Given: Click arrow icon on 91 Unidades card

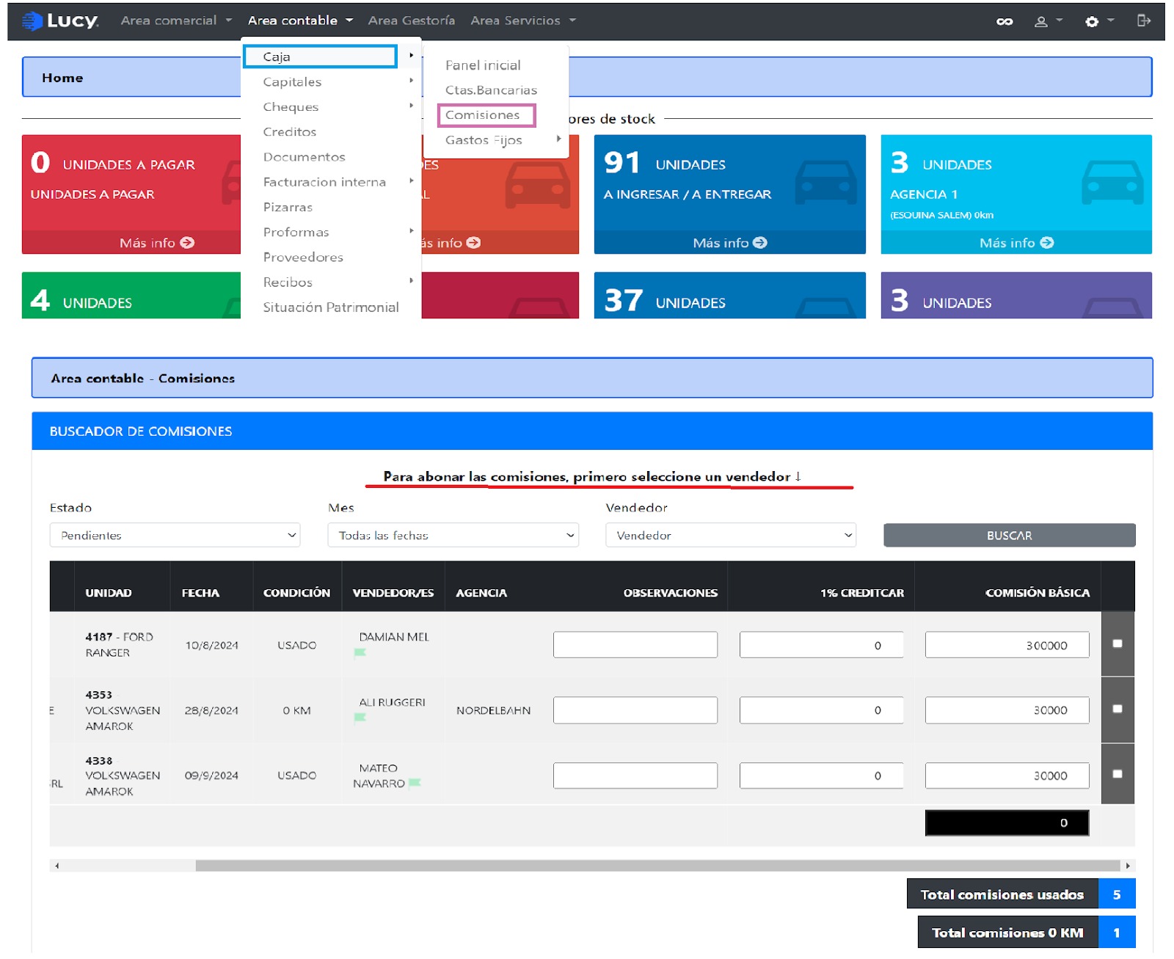Looking at the screenshot, I should click(x=760, y=242).
